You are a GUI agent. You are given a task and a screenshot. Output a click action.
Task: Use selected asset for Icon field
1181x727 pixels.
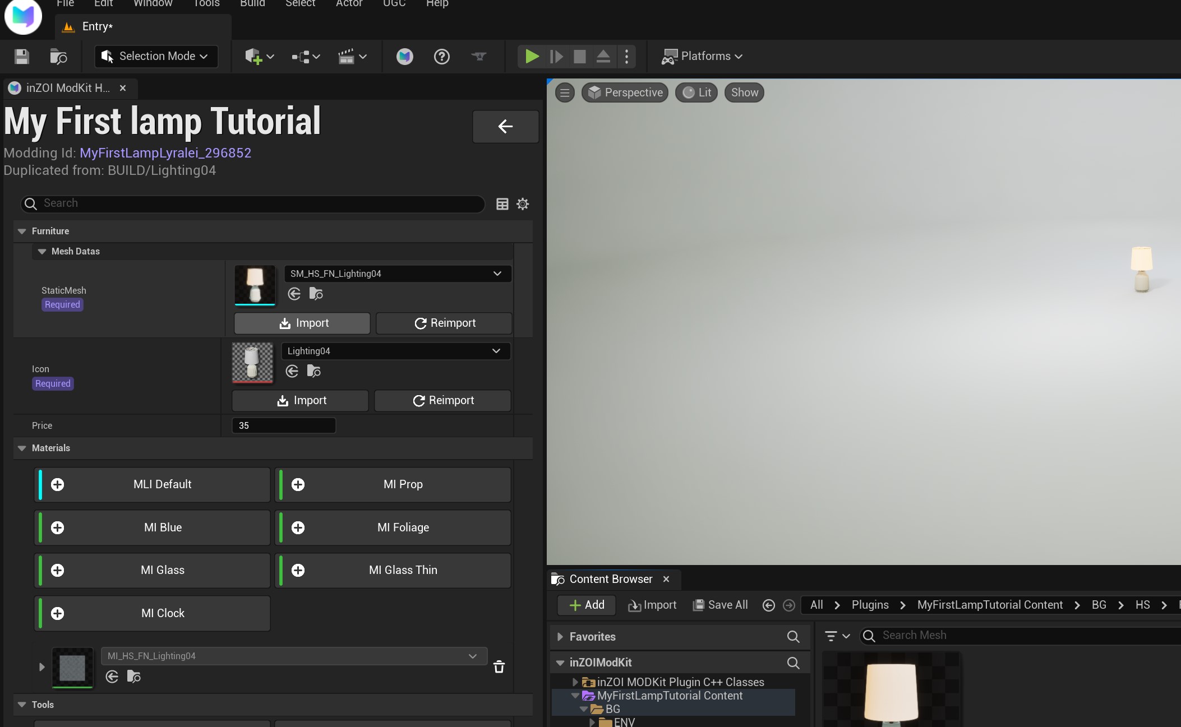(292, 371)
